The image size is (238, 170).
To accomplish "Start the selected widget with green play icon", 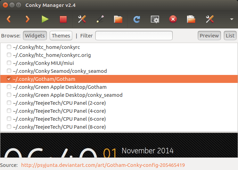I will [x=45, y=19].
